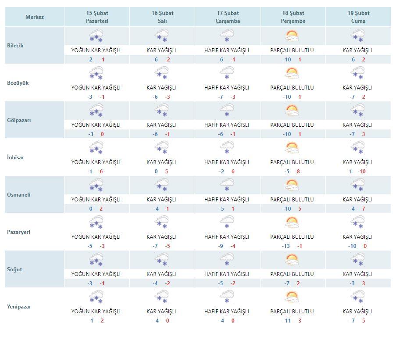Open the Osmaneli row label

(x=19, y=195)
